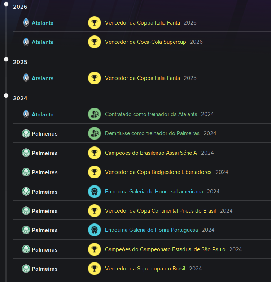Open Vencedor da Coca-Cola Supercup entry

point(145,42)
